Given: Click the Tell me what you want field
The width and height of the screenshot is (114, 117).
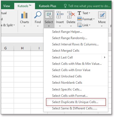Looking at the screenshot, I should pos(89,6).
